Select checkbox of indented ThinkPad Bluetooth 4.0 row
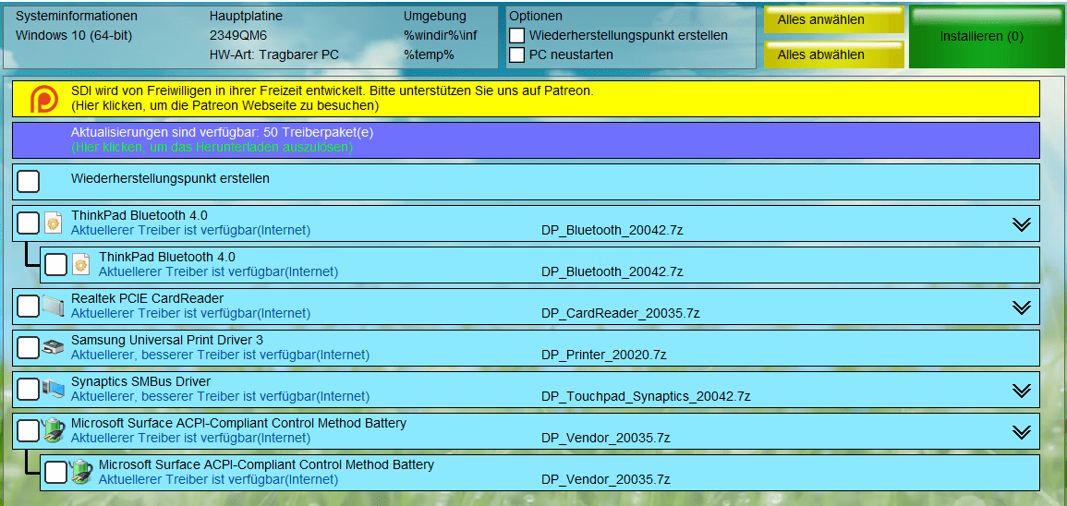Viewport: 1067px width, 506px height. [x=55, y=265]
